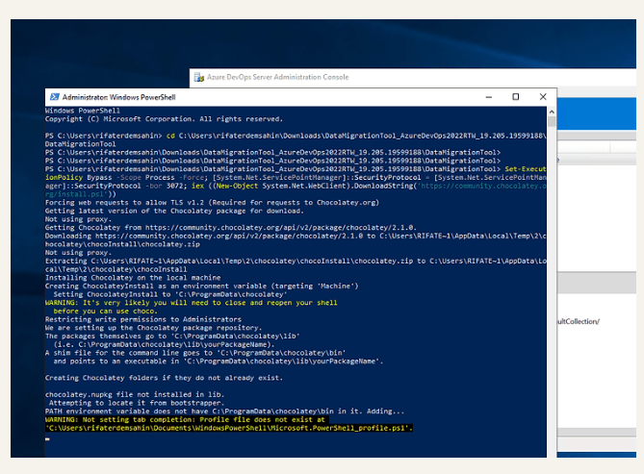Click the Microsoft.PowerShell_profile.ps1 path line

coord(229,428)
